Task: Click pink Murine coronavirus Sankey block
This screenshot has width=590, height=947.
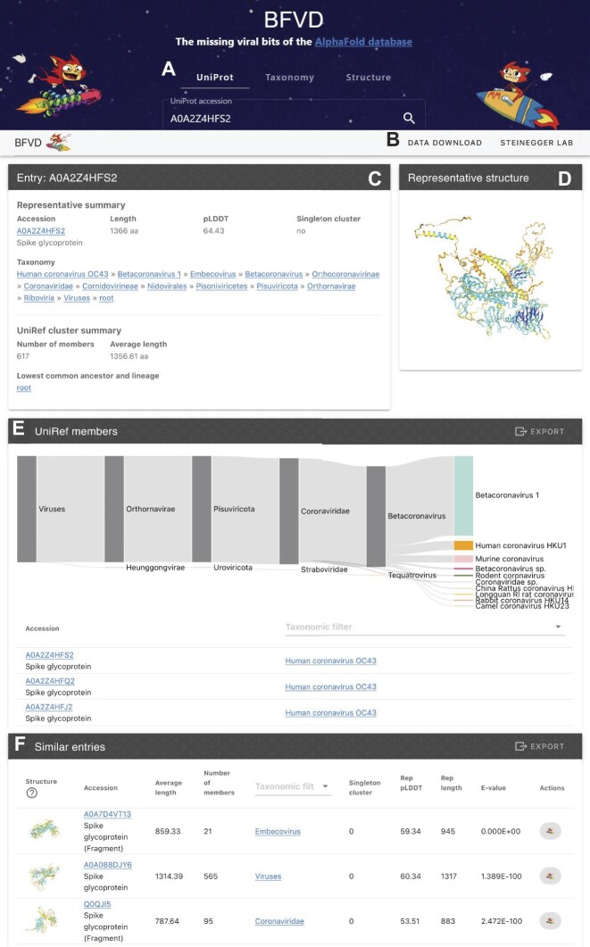Action: 463,559
